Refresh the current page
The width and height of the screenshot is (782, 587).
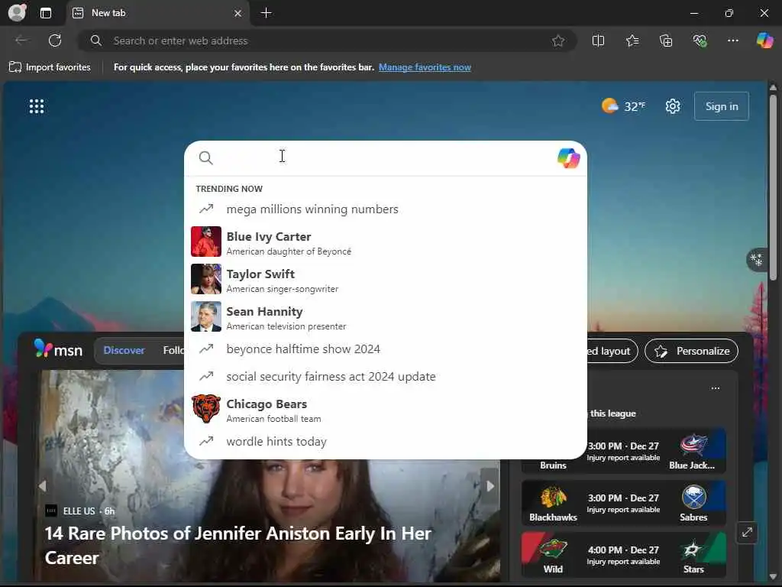55,41
